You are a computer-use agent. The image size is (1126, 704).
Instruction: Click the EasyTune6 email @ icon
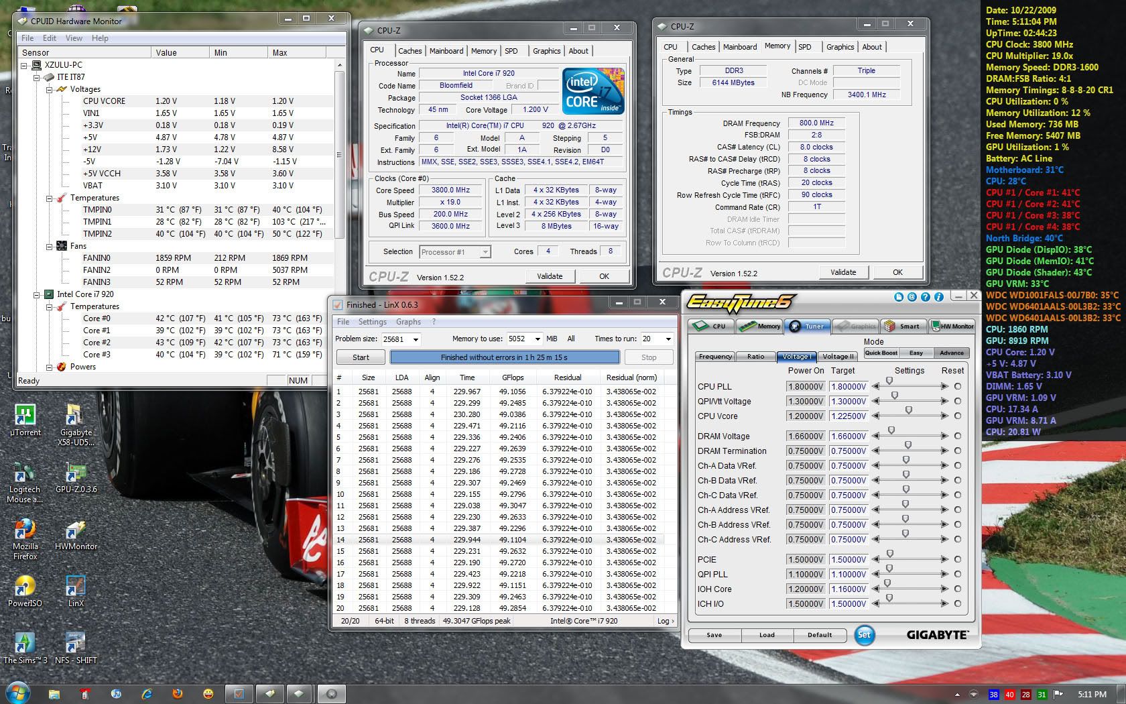[912, 297]
